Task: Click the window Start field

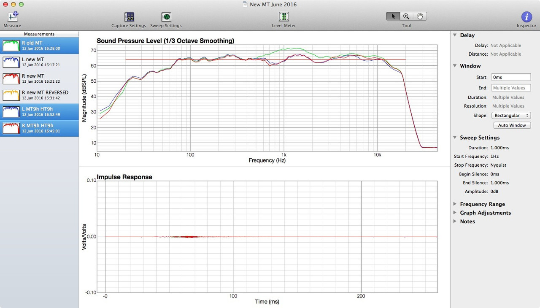Action: coord(511,77)
